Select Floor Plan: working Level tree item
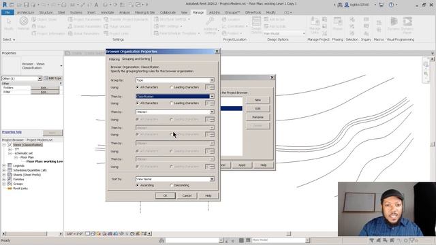 [45, 161]
